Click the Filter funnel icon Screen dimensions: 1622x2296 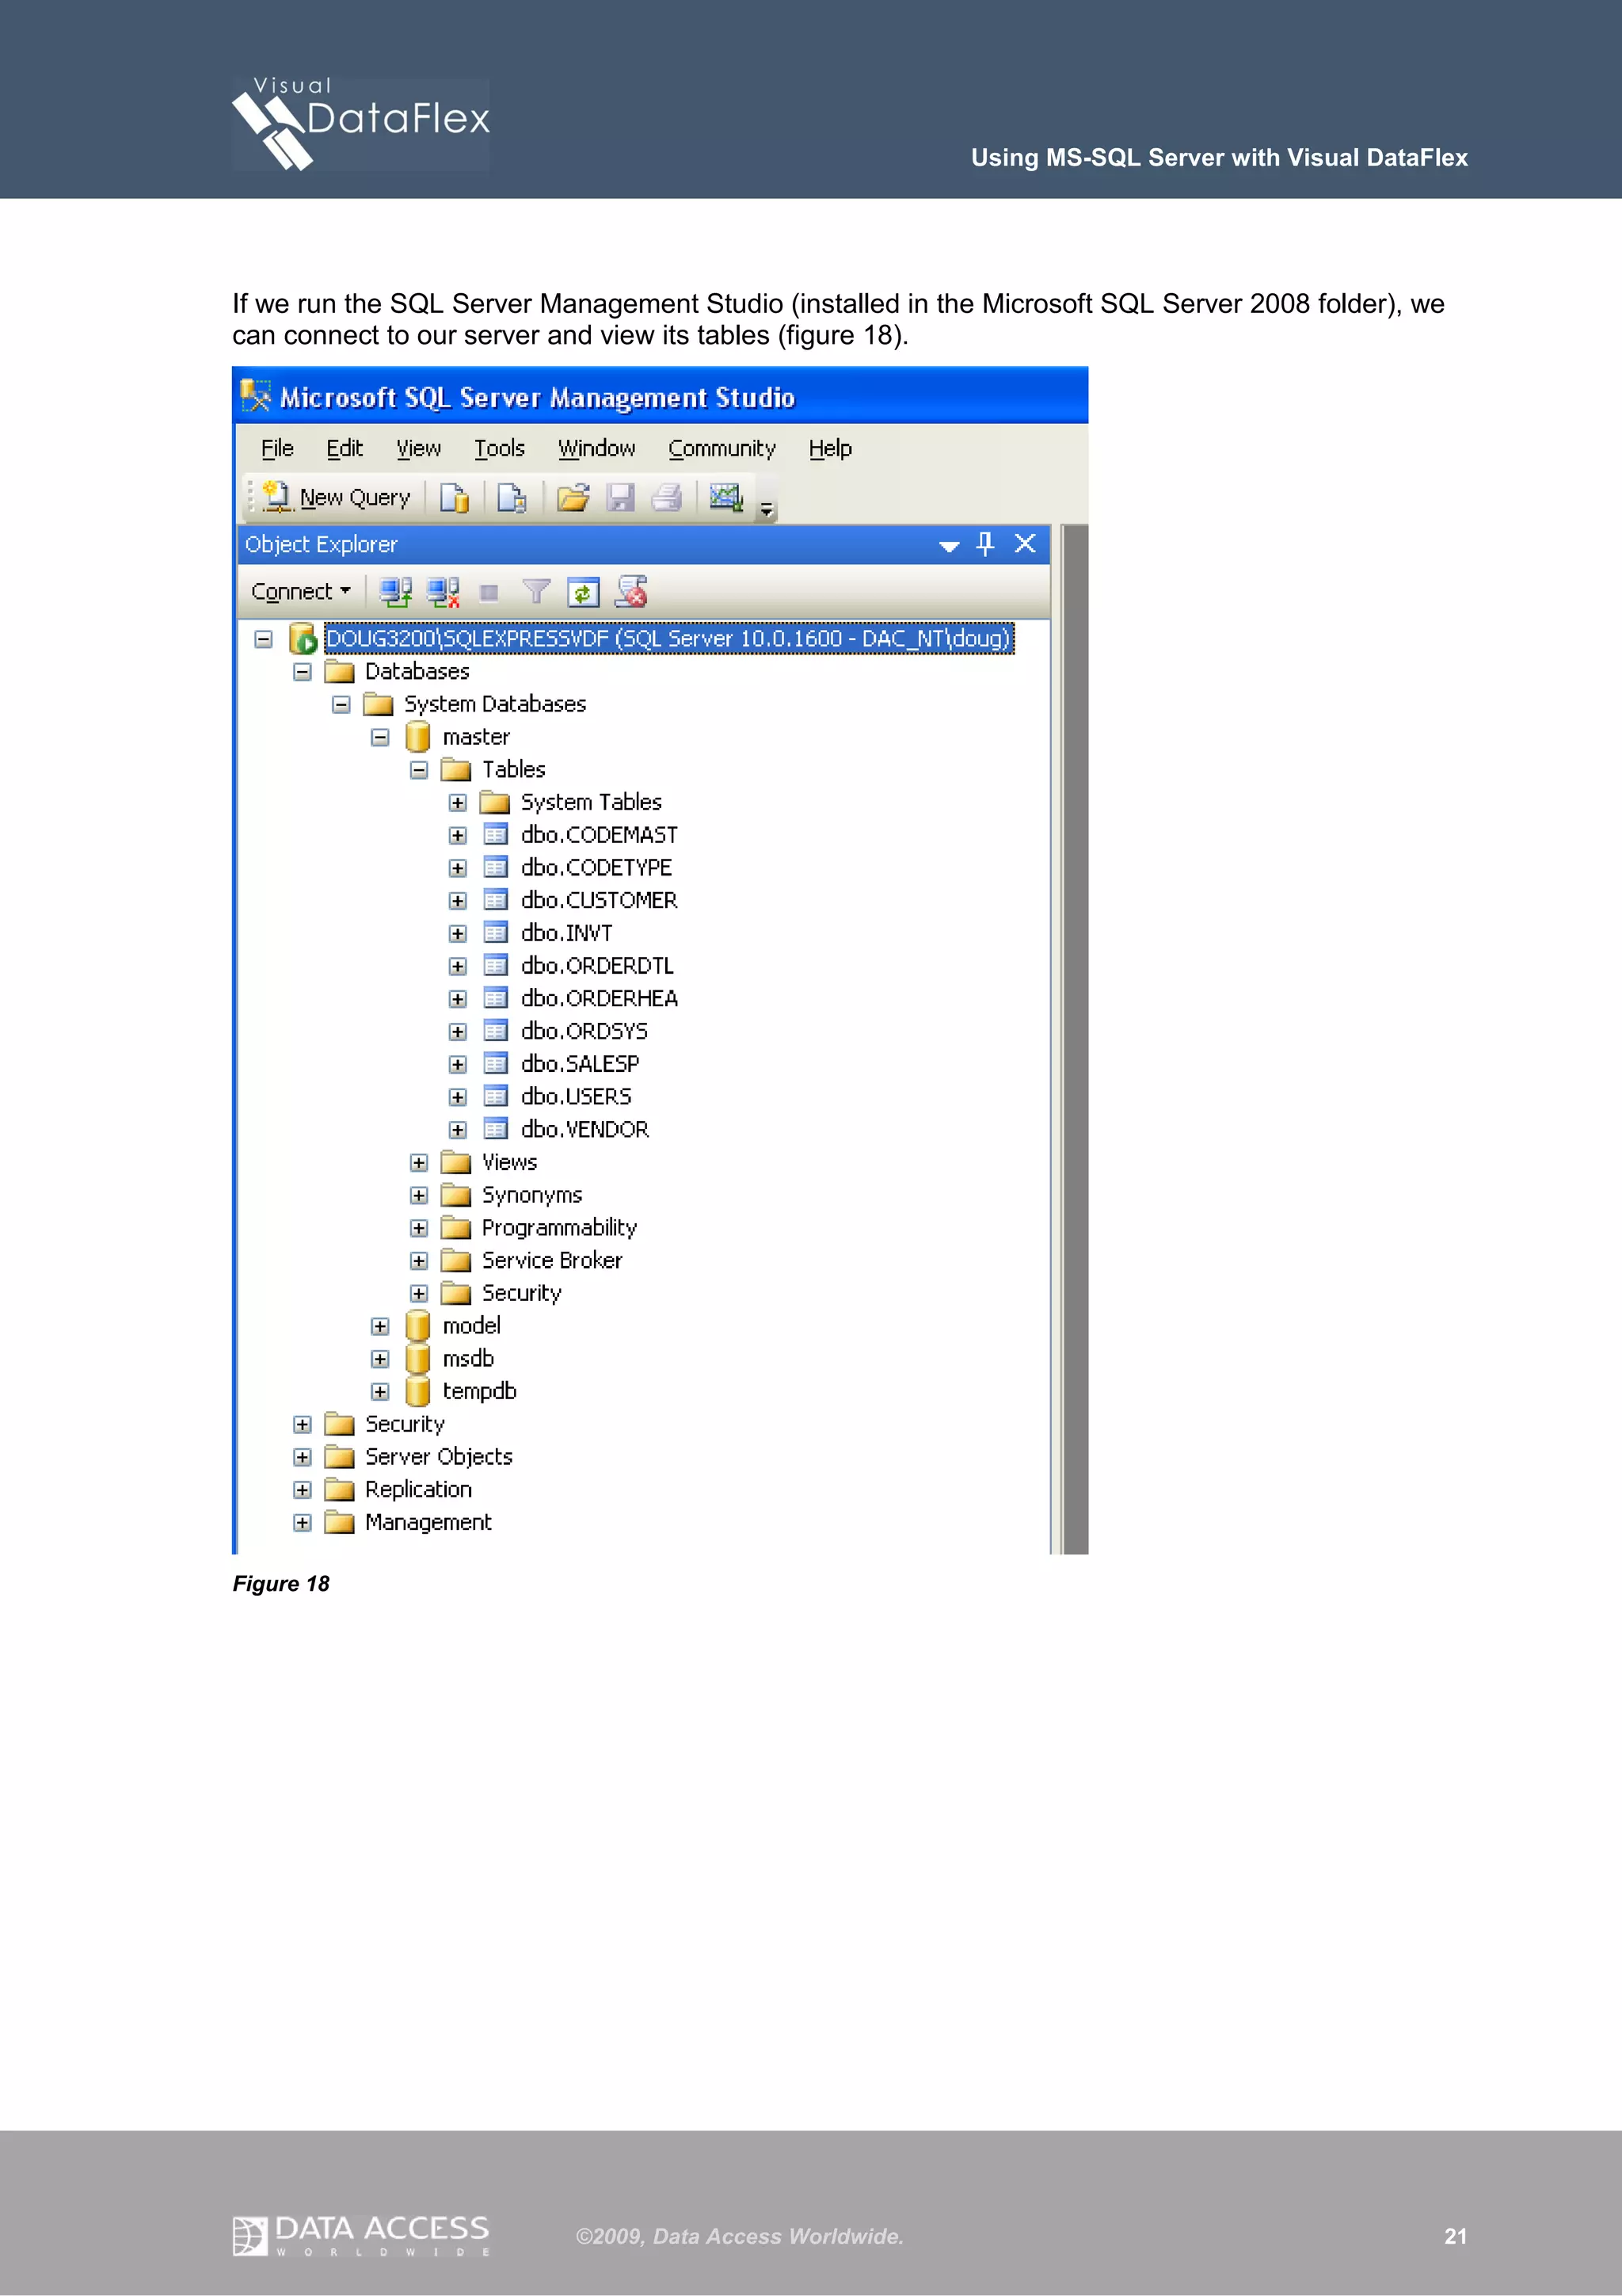[x=537, y=592]
